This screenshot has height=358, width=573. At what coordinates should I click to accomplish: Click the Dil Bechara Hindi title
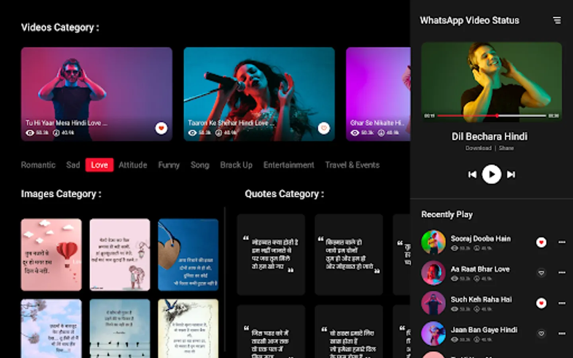click(x=489, y=136)
